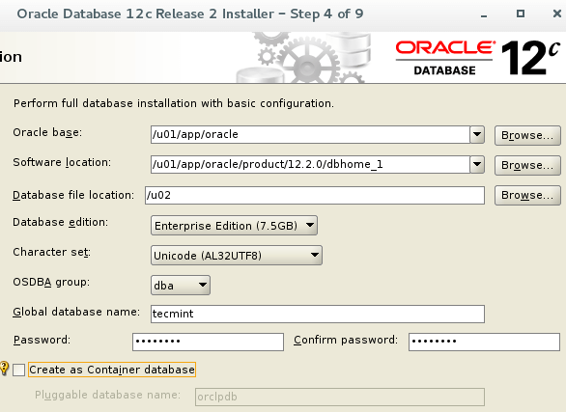The width and height of the screenshot is (566, 412).
Task: Expand the Software location dropdown arrow
Action: 477,164
